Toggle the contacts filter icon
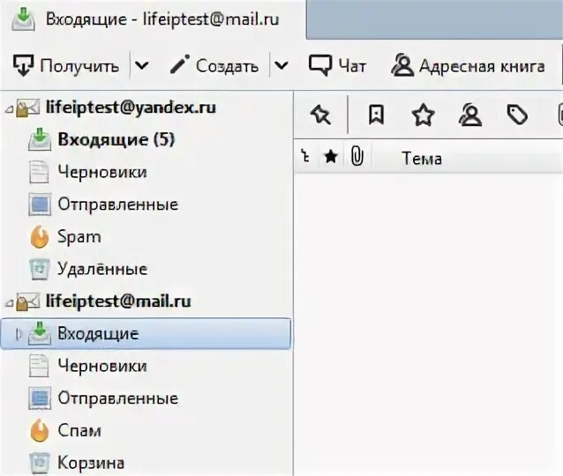The height and width of the screenshot is (476, 563). tap(470, 115)
